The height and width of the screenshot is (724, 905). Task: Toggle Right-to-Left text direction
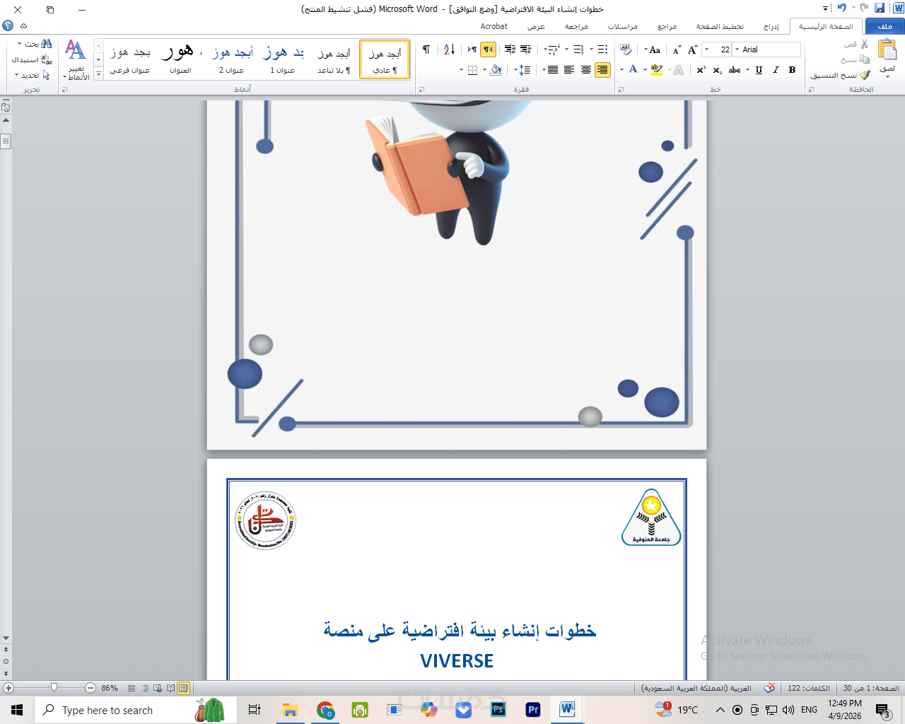pos(488,49)
